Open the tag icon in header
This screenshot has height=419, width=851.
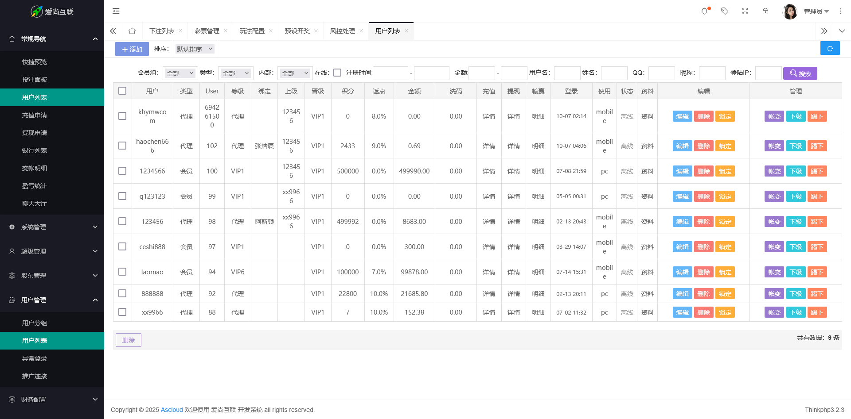click(x=725, y=12)
